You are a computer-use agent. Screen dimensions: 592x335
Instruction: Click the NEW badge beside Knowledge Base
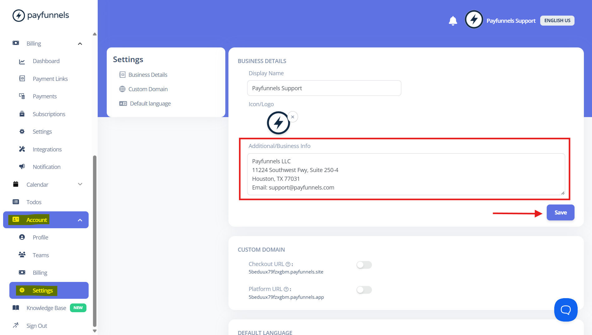78,308
